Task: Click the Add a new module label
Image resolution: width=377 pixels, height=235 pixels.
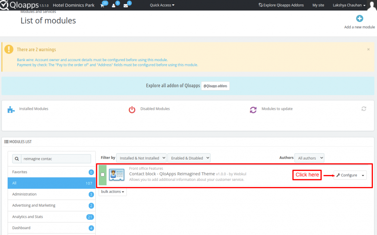Action: pyautogui.click(x=359, y=27)
